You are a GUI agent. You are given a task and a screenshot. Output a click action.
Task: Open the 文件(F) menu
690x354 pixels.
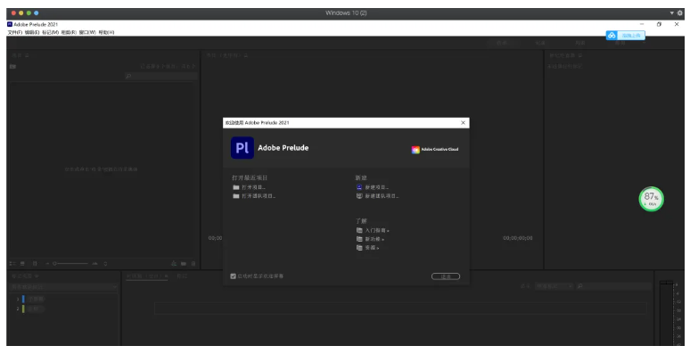pos(14,33)
